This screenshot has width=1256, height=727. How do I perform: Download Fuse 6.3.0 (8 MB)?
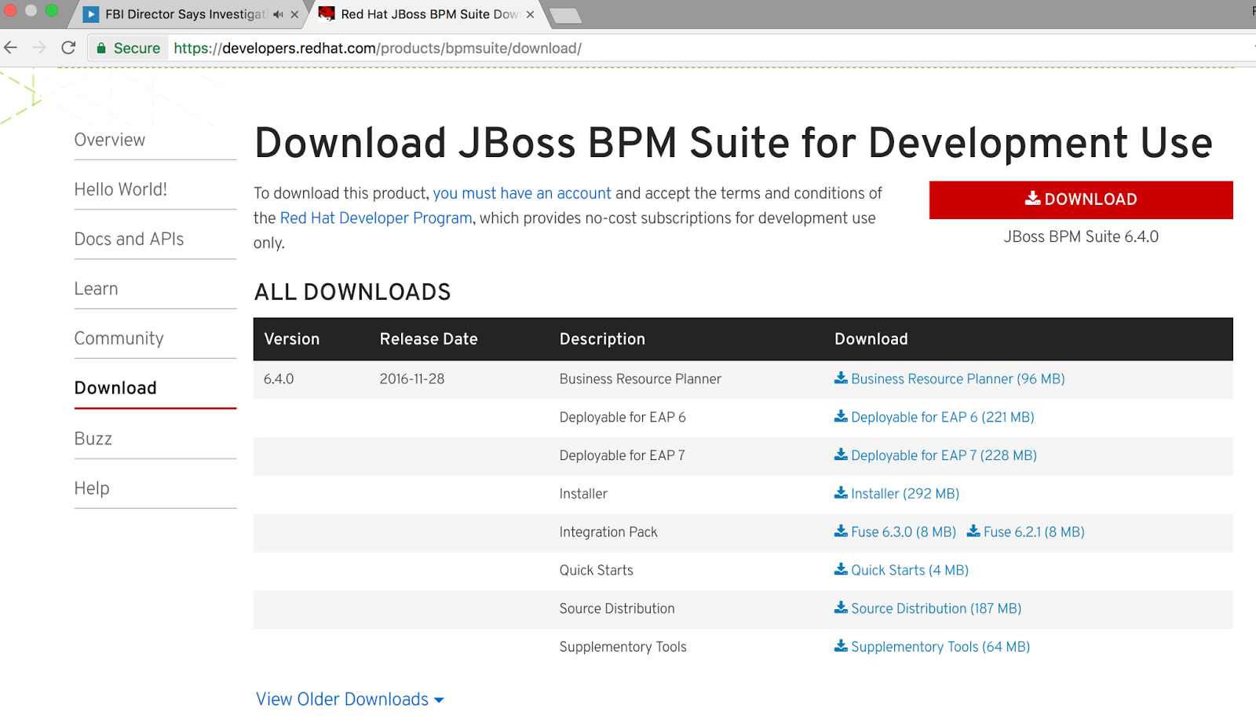[x=904, y=532]
